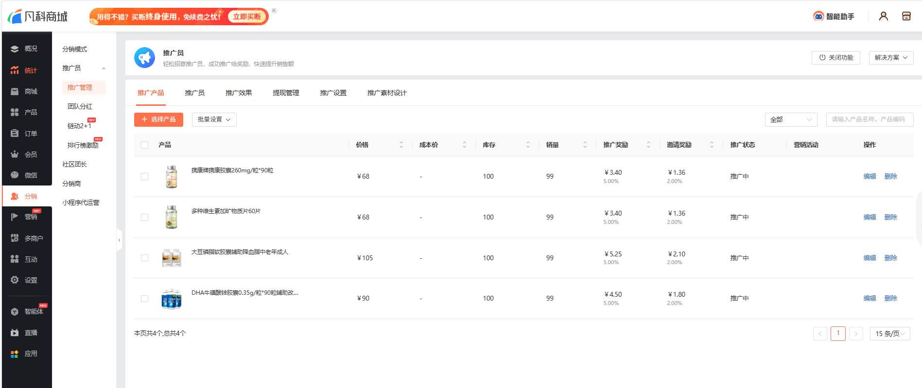Click the user account profile icon
The width and height of the screenshot is (922, 388).
pyautogui.click(x=883, y=17)
